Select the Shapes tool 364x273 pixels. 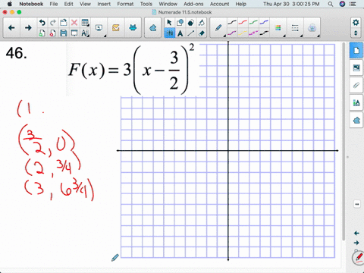click(180, 23)
